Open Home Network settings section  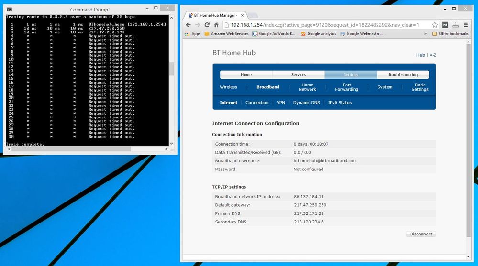pyautogui.click(x=307, y=87)
